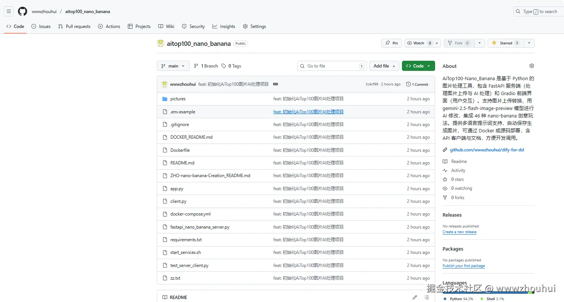Open the main branch dropdown

pos(173,66)
